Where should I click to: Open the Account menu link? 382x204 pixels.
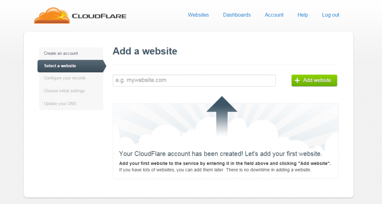(274, 15)
